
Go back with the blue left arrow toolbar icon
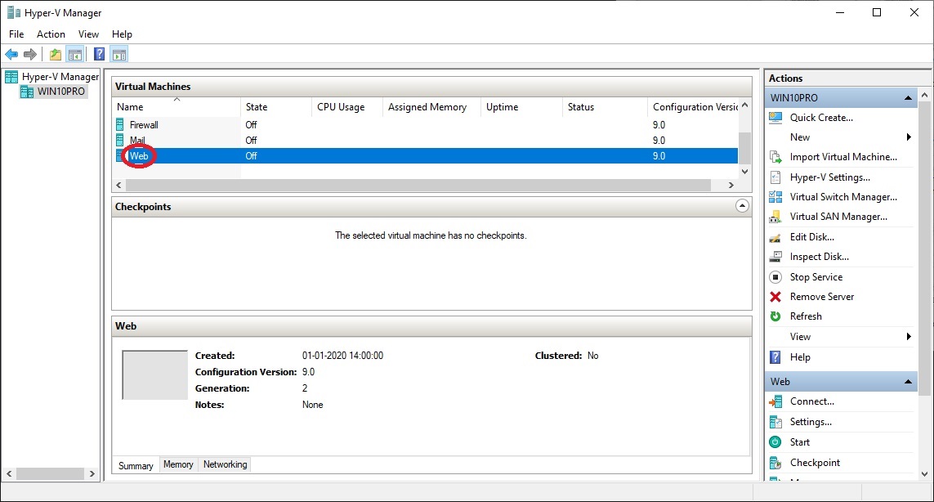pos(11,55)
